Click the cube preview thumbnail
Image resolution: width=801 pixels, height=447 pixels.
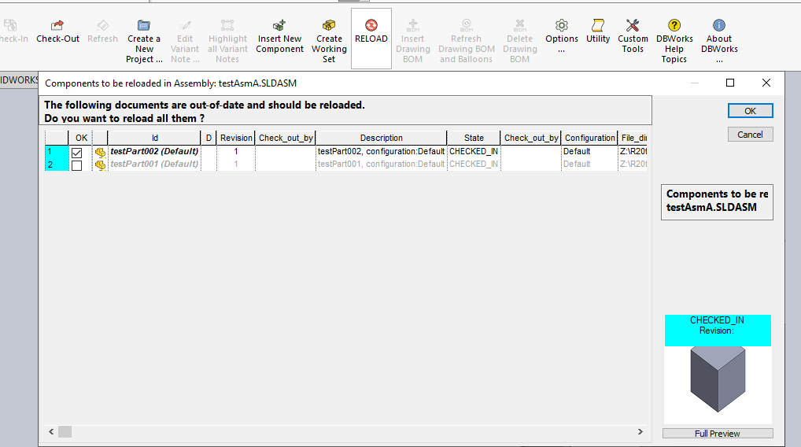click(x=718, y=379)
